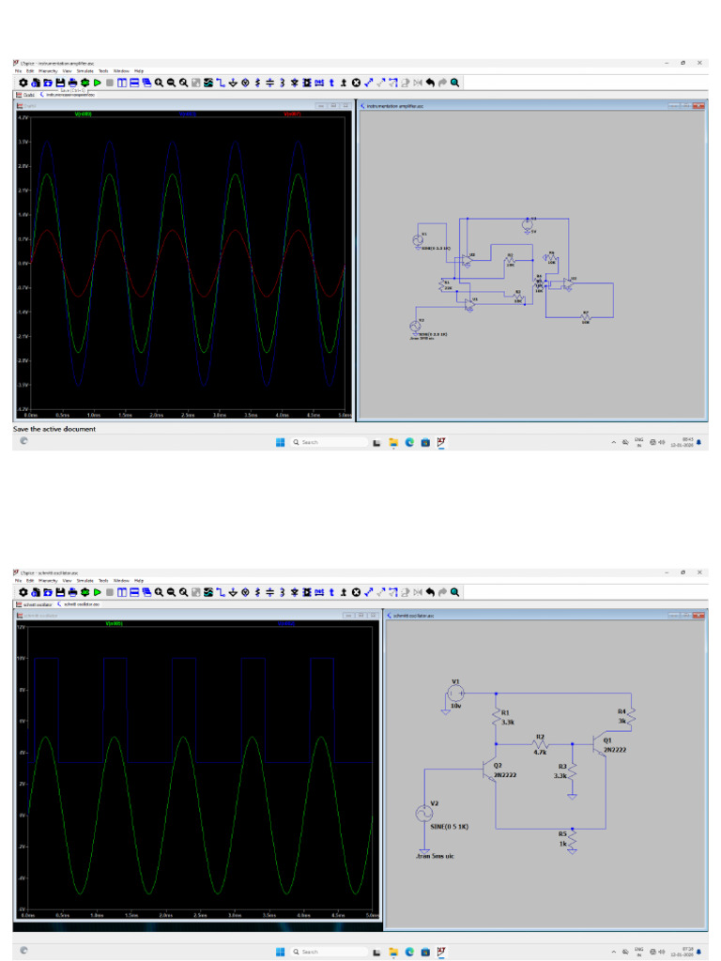The height and width of the screenshot is (961, 721).
Task: Open Microsoft Edge from the upper taskbar
Action: (x=409, y=442)
